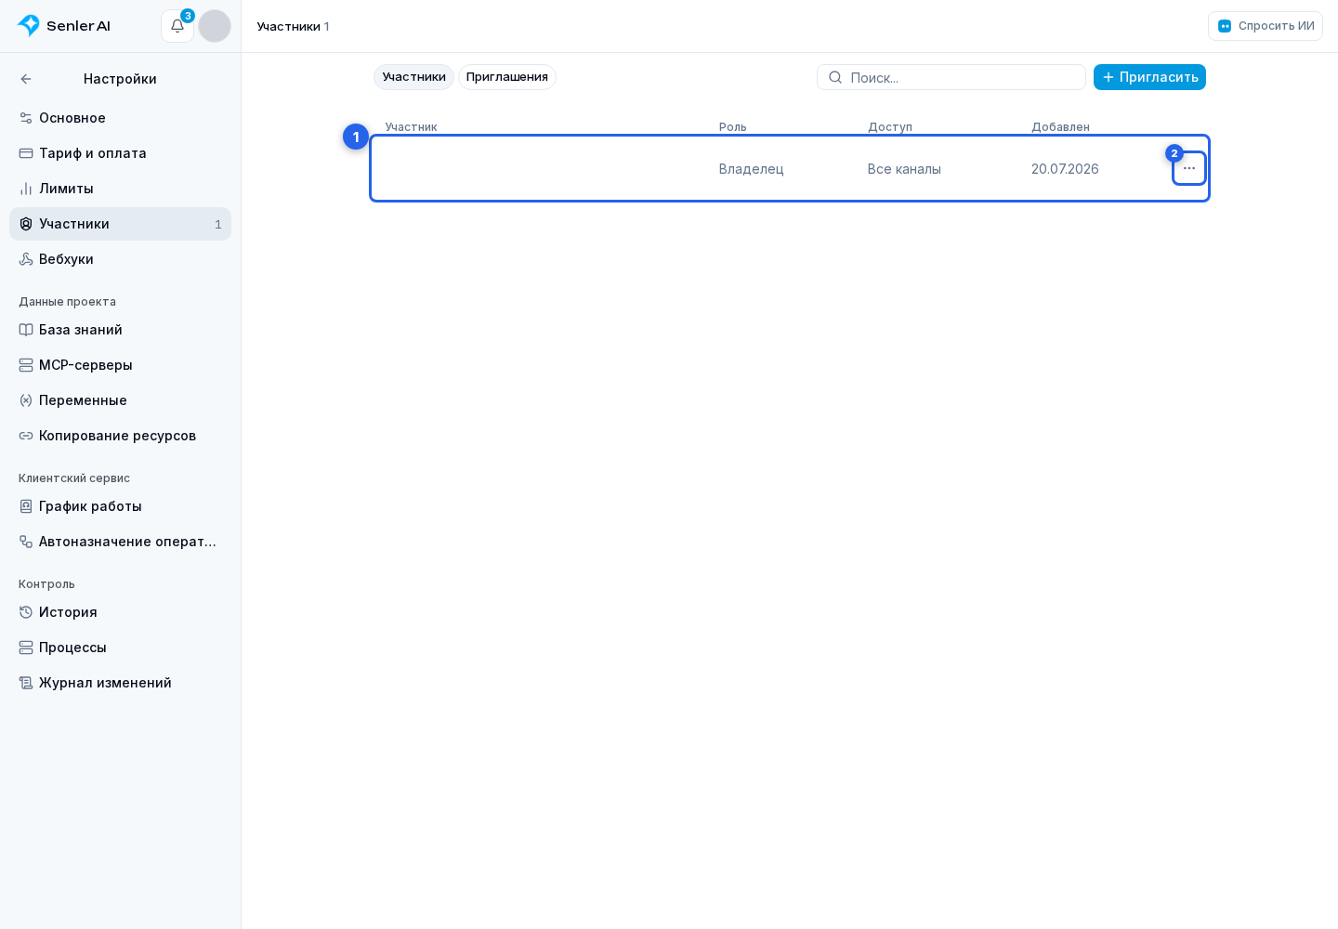
Task: Switch to the Участники tab
Action: point(414,77)
